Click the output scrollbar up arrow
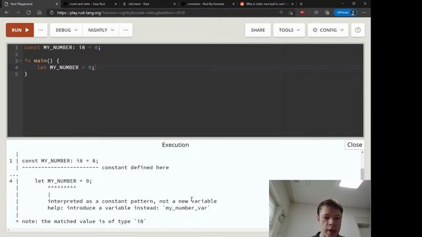 362,152
